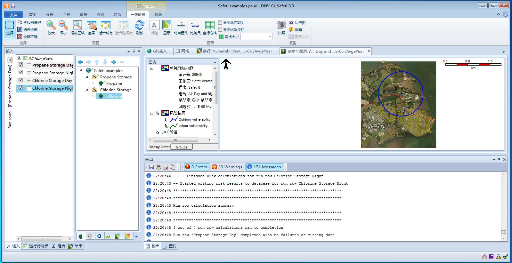This screenshot has height=263, width=512.
Task: Close the 多安全漏洞 document tab
Action: click(x=369, y=51)
